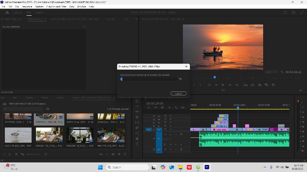Image resolution: width=307 pixels, height=172 pixels.
Task: Step forward one frame in Program monitor
Action: pos(230,85)
